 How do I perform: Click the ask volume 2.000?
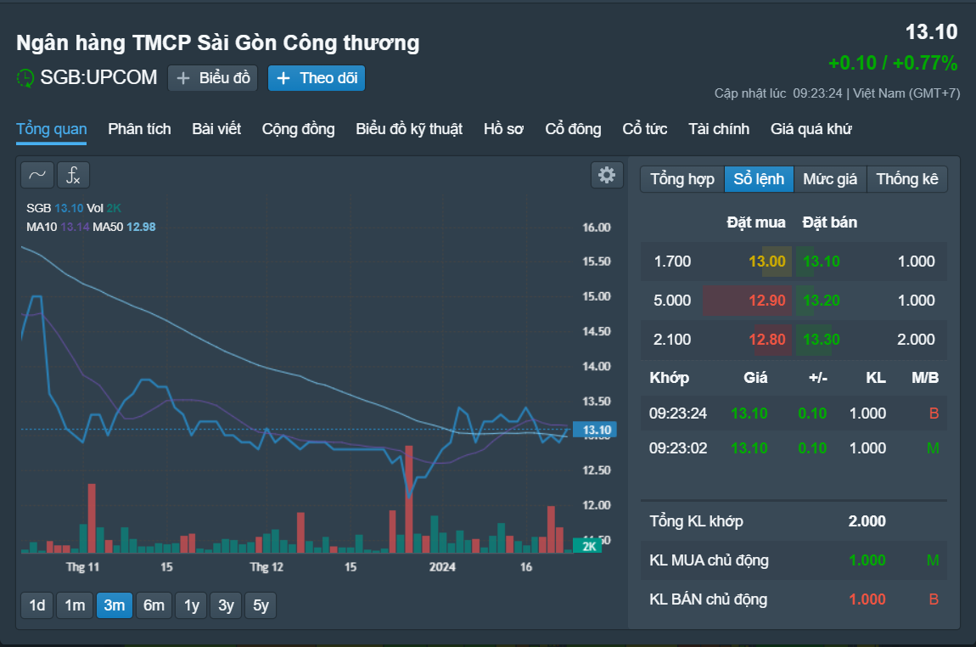(917, 340)
